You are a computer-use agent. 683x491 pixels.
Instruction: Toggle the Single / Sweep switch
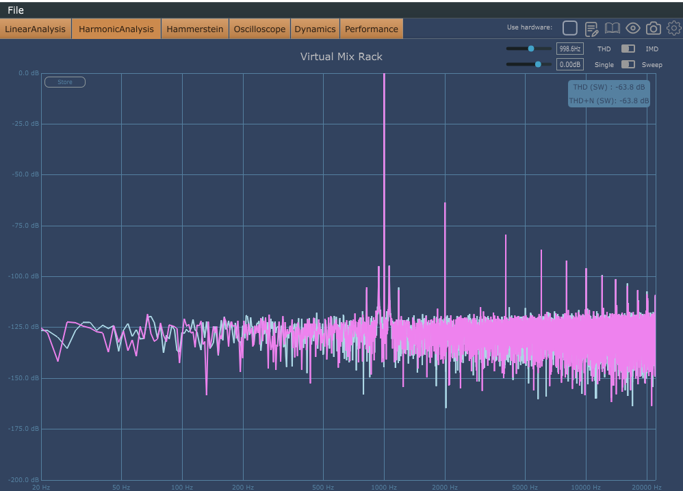pos(628,64)
